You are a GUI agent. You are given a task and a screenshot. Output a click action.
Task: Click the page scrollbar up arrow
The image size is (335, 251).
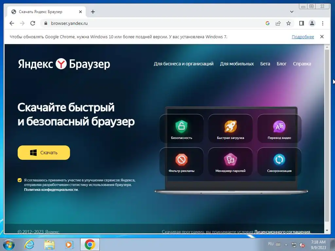[327, 47]
